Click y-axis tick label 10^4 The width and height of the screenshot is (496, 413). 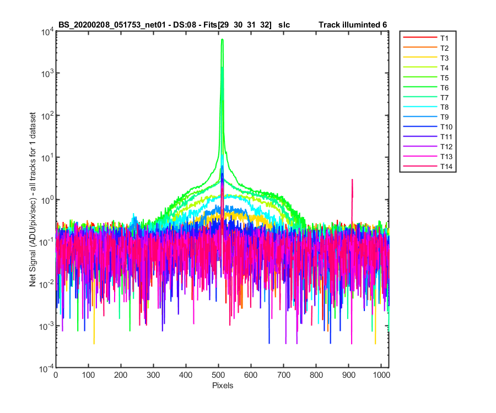[x=47, y=32]
